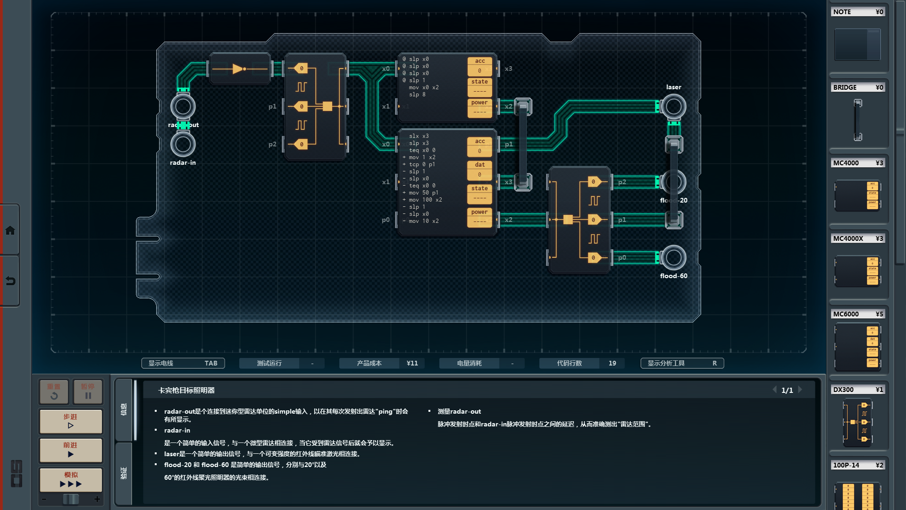The width and height of the screenshot is (906, 510).
Task: Click the simulation speed slider handle
Action: [71, 499]
